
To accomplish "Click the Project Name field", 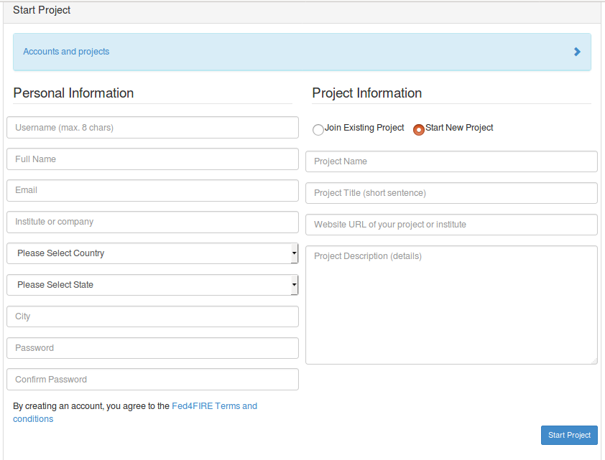I will (451, 161).
